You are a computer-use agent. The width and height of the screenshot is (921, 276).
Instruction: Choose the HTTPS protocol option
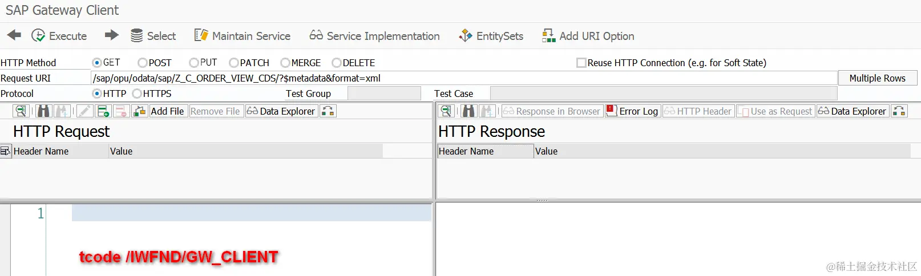[137, 94]
